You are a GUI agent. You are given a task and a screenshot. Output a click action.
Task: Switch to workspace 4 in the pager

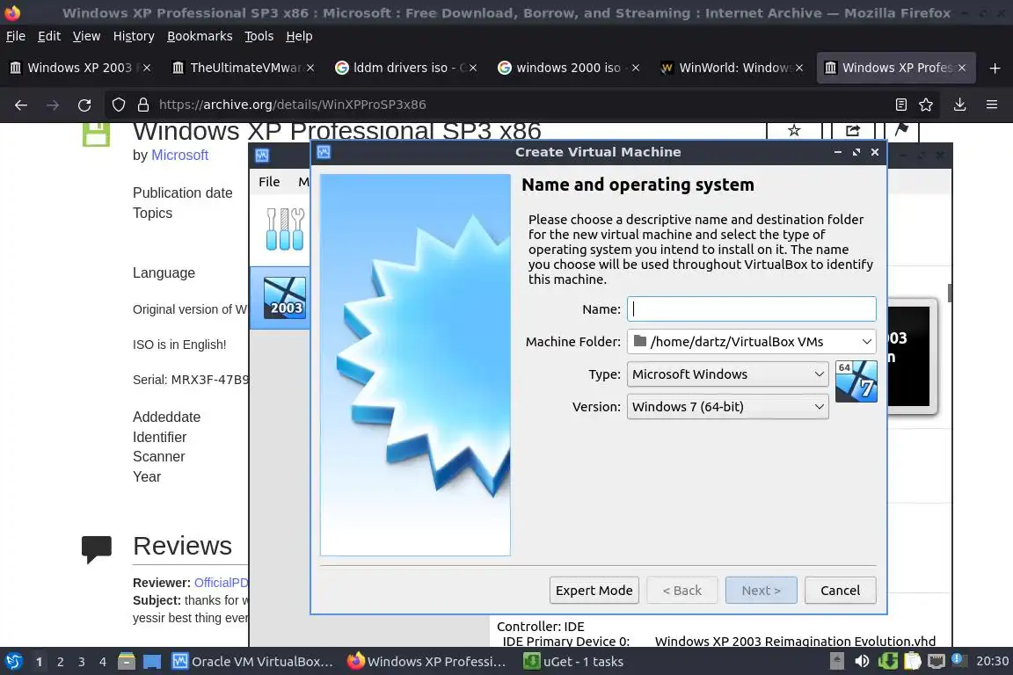[x=103, y=662]
